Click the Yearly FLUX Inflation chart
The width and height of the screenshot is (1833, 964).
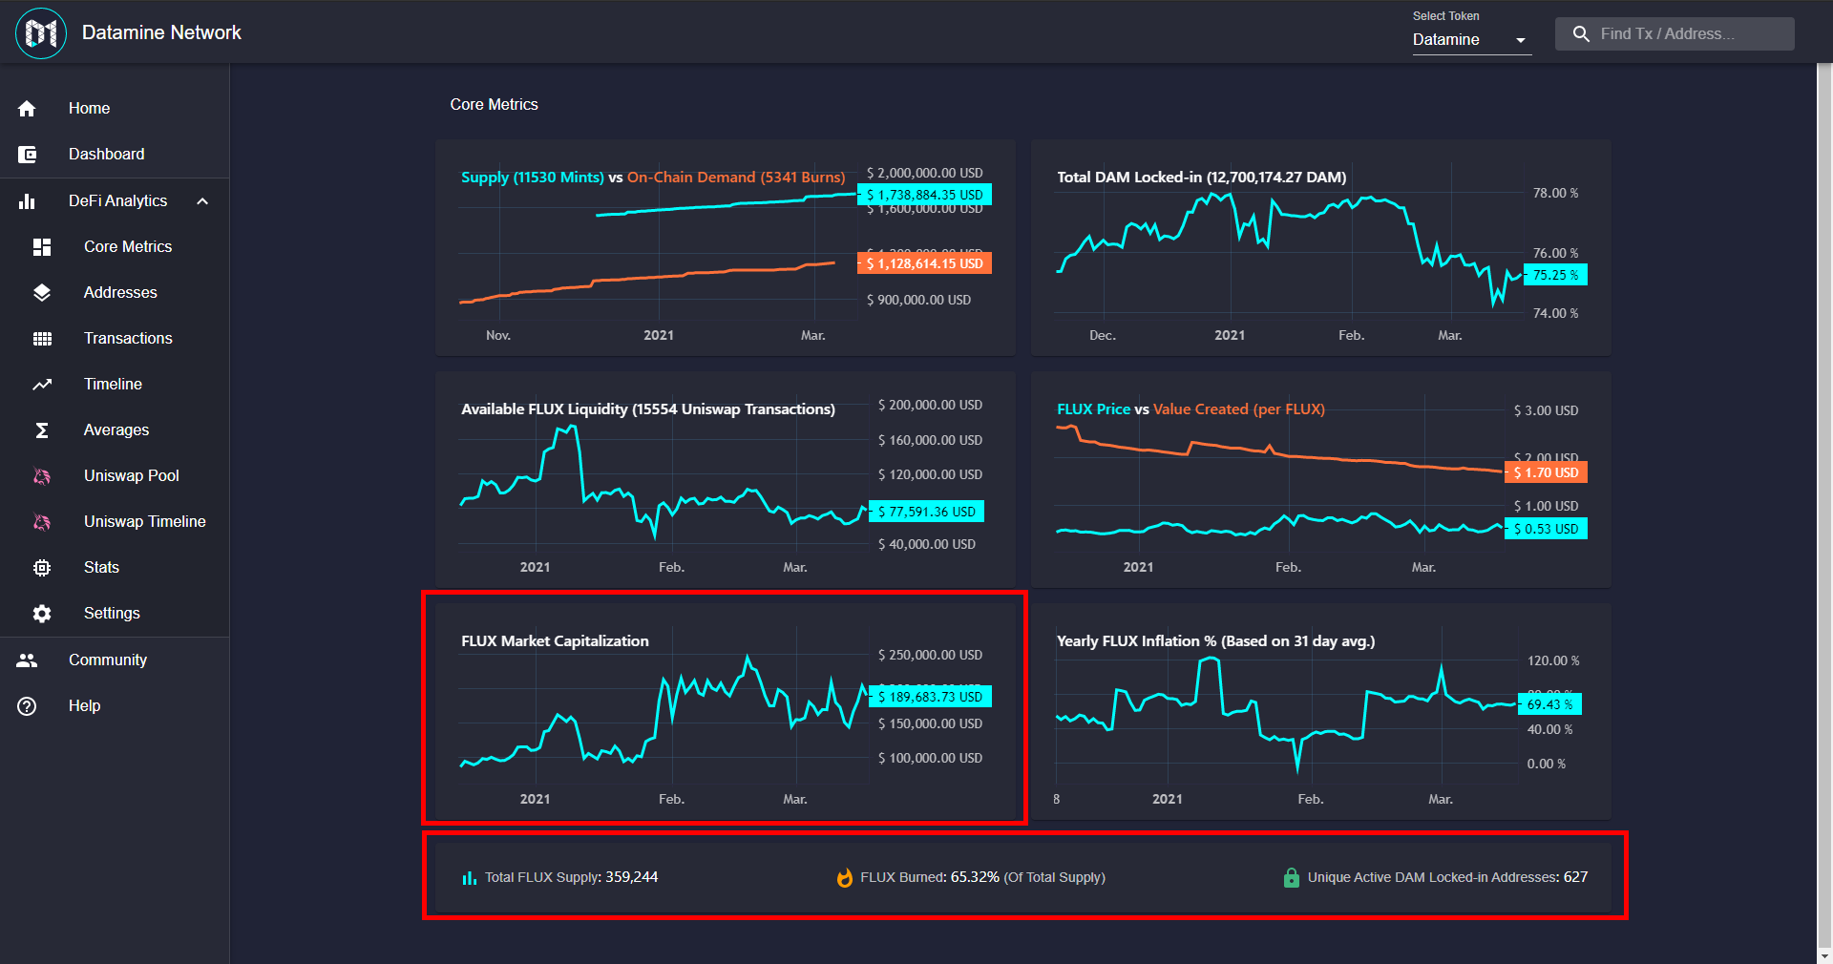click(1321, 712)
